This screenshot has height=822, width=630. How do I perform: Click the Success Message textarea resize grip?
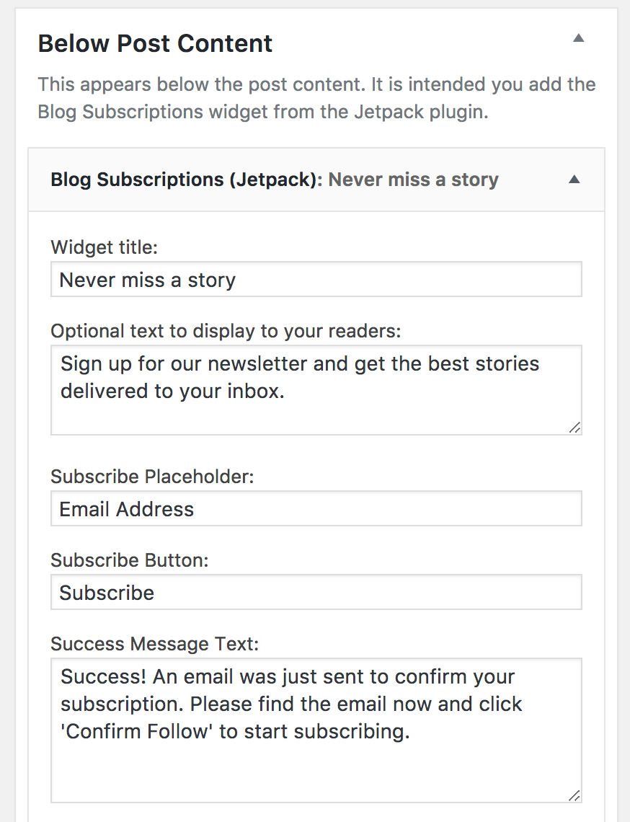pos(574,795)
